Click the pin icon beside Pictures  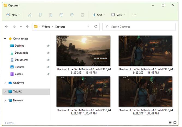tap(48, 67)
